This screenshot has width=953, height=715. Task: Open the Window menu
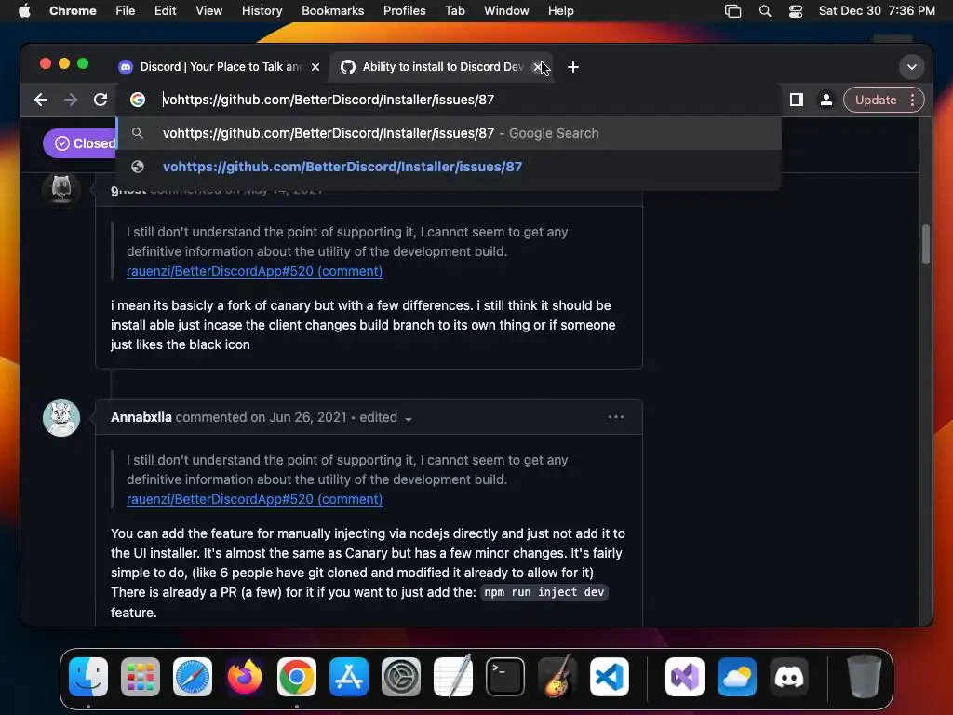[506, 11]
